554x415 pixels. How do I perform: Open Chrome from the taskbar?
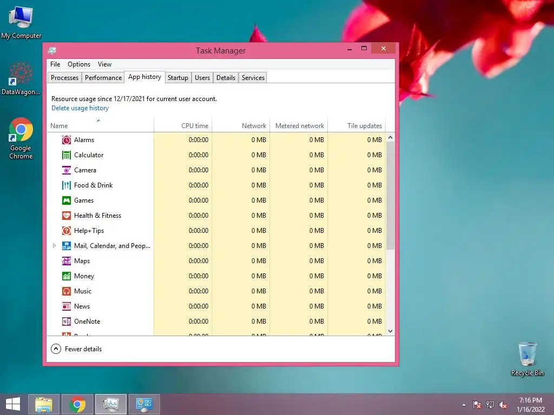[77, 404]
